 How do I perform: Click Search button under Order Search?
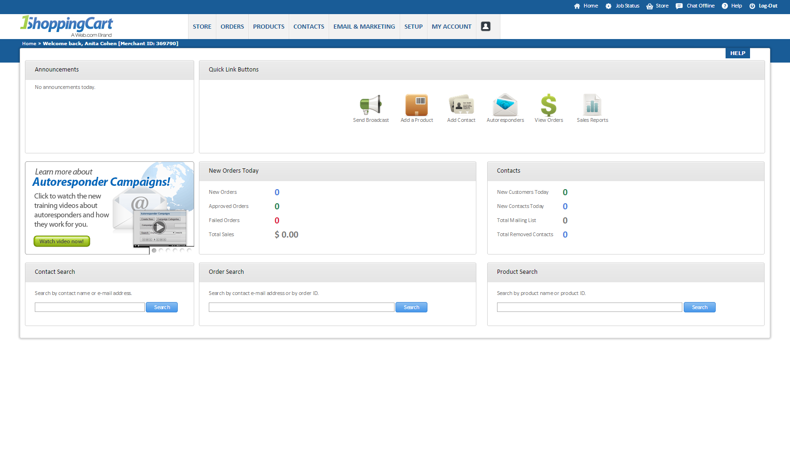point(411,307)
